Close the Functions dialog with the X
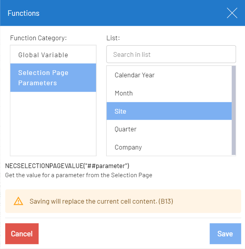245x249 pixels. click(x=232, y=13)
